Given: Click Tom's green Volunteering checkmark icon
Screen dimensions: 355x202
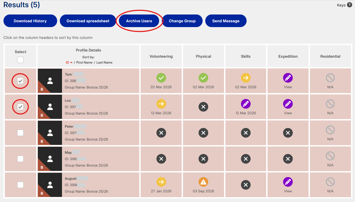Looking at the screenshot, I should pos(161,78).
